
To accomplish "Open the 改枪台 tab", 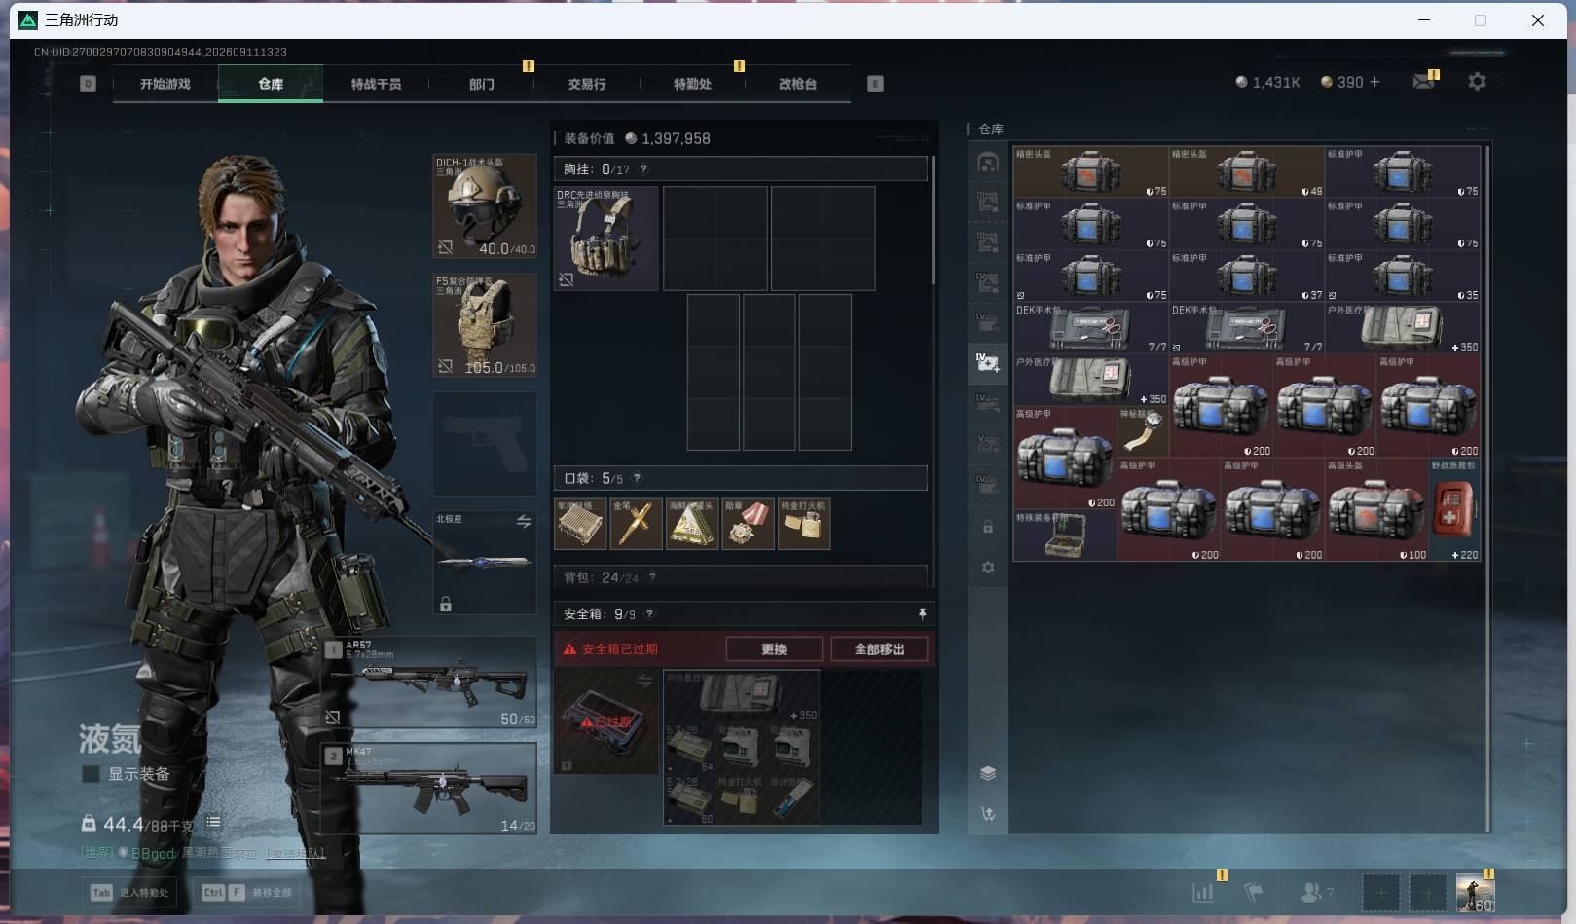I will 797,84.
